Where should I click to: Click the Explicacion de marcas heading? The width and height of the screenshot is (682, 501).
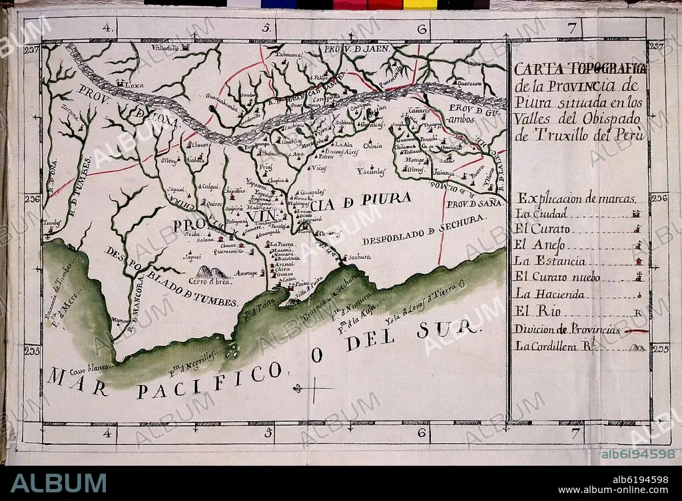pos(577,198)
